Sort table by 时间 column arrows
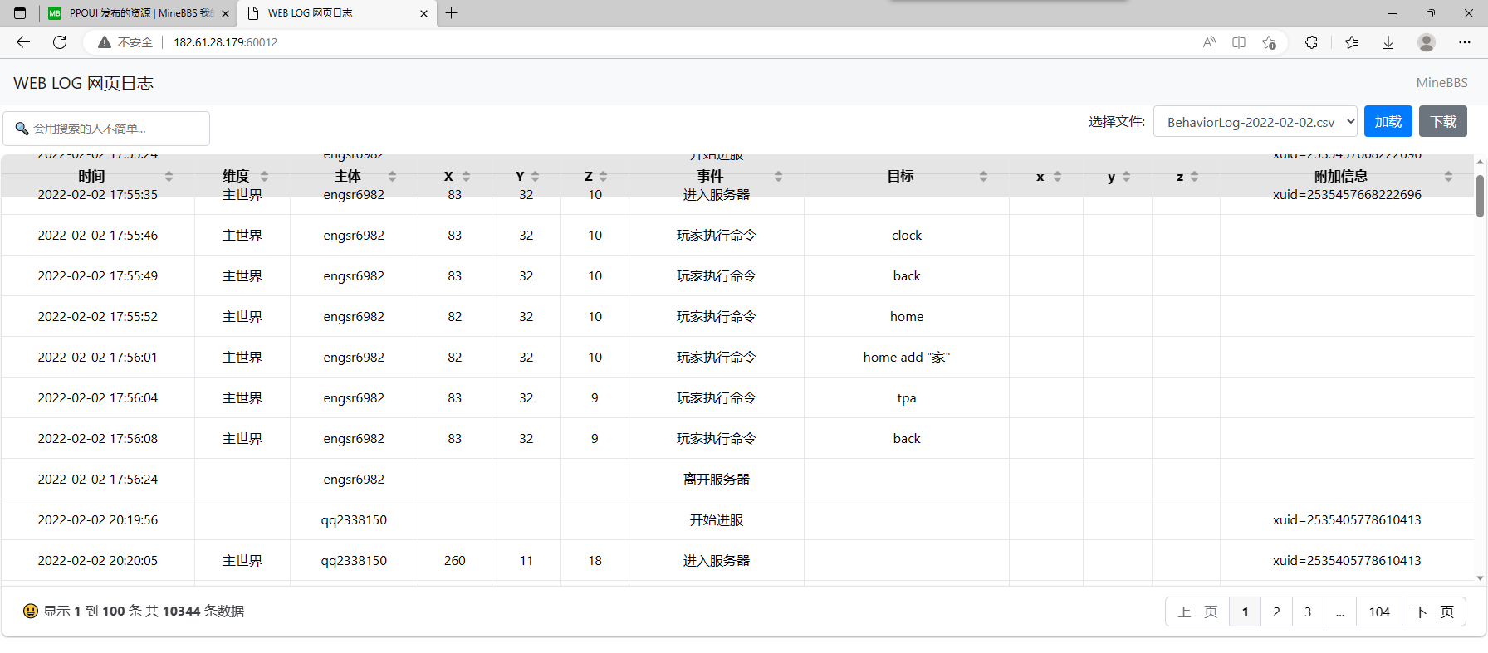The width and height of the screenshot is (1488, 653). click(169, 176)
